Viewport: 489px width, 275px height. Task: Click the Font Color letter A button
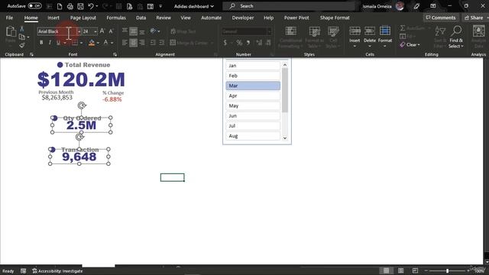point(105,43)
